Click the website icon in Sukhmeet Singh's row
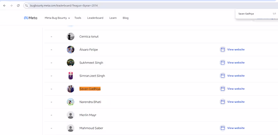 coord(223,63)
